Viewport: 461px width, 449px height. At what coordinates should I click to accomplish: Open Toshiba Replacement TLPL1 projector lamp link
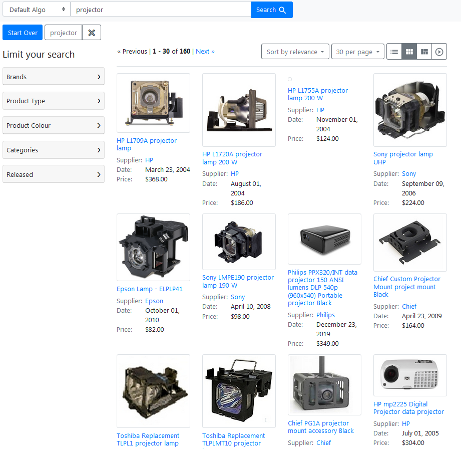(x=148, y=439)
